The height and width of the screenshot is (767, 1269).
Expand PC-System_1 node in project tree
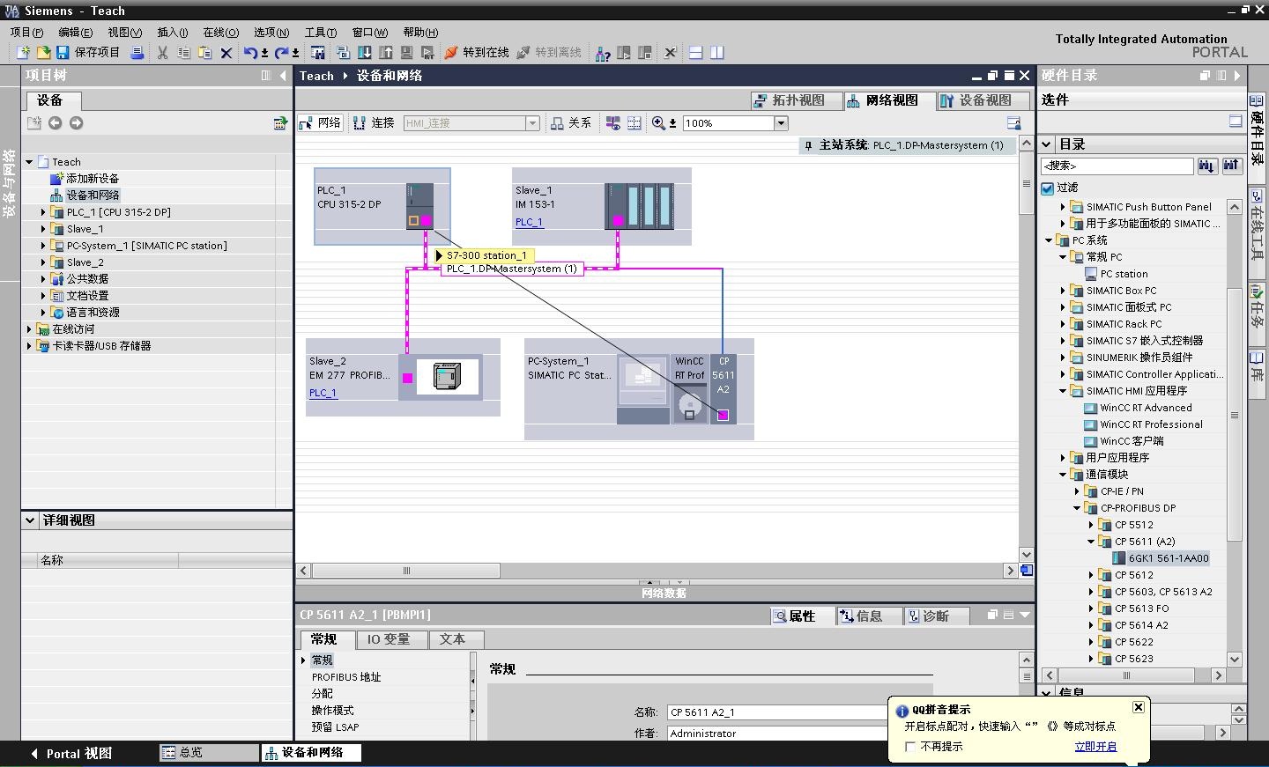click(x=43, y=246)
